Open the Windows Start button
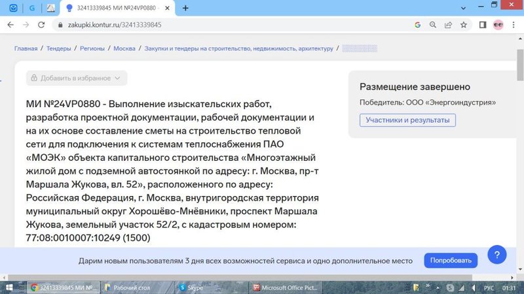This screenshot has height=294, width=524. tap(9, 287)
